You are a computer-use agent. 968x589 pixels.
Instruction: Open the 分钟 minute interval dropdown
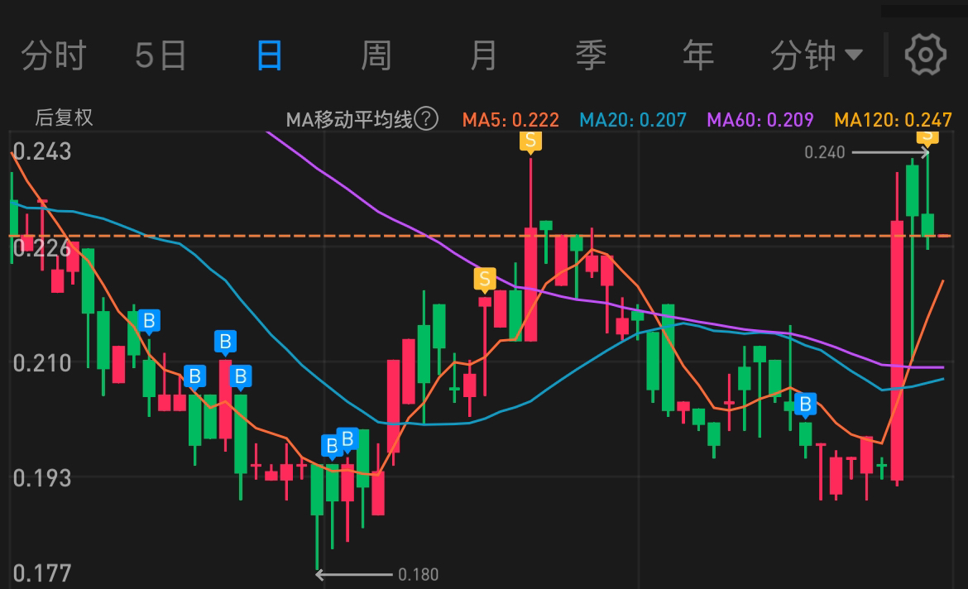pyautogui.click(x=816, y=55)
